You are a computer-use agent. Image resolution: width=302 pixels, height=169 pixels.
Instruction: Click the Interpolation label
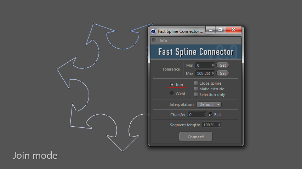click(181, 104)
